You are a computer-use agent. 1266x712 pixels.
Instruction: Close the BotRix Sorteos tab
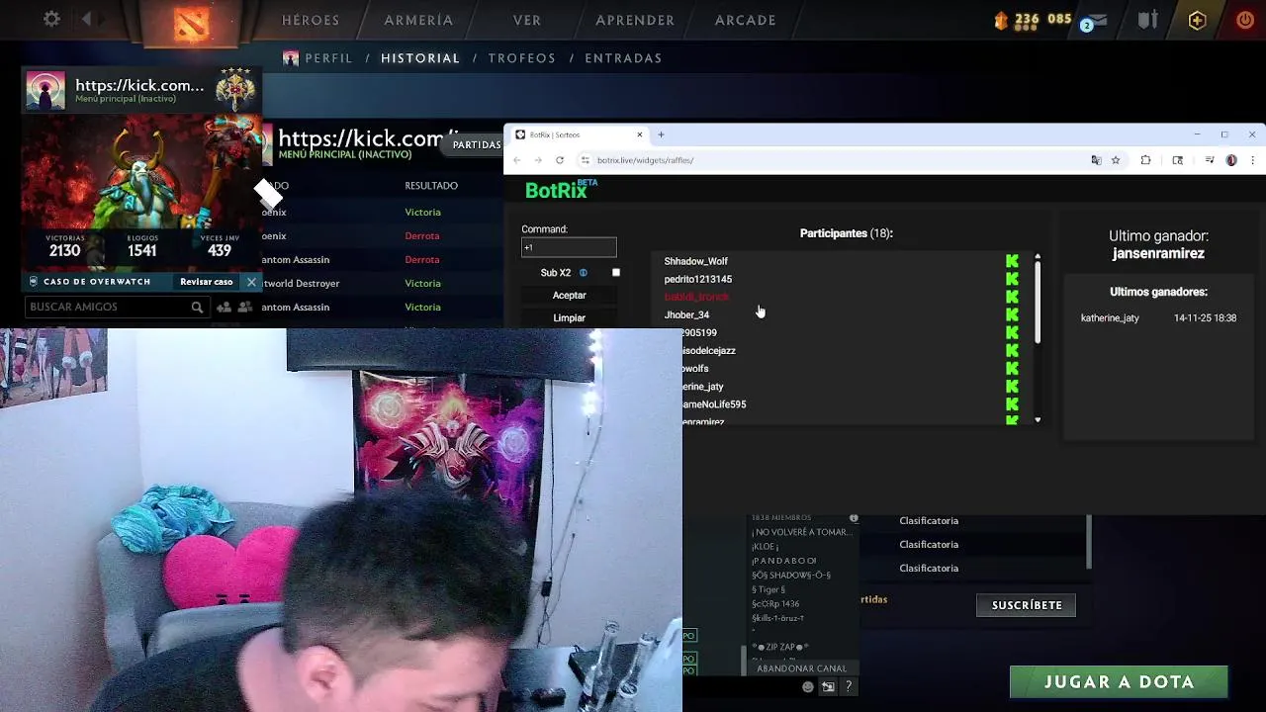point(639,134)
